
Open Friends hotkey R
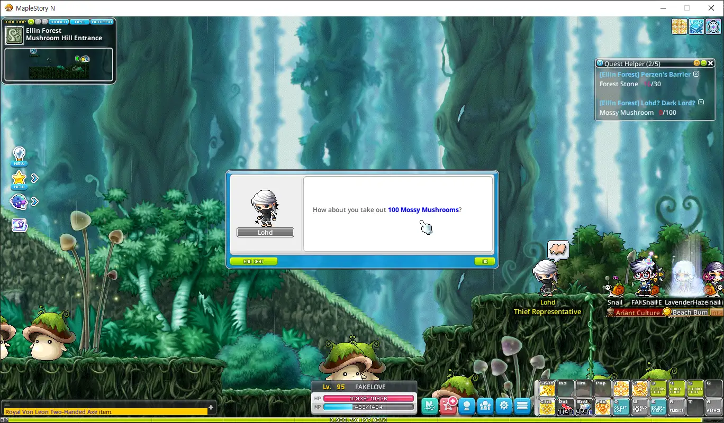point(677,407)
